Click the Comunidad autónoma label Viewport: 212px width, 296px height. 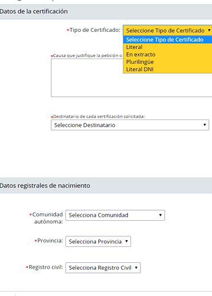[x=47, y=218]
